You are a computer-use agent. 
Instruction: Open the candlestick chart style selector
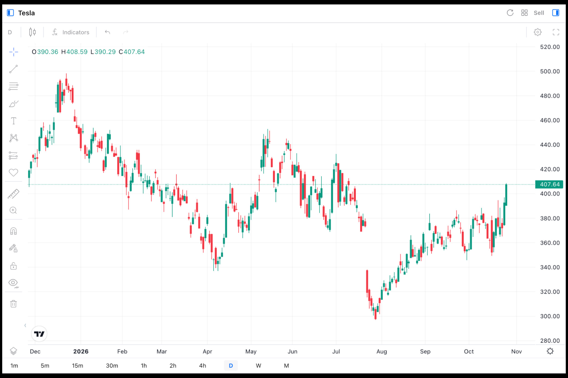point(32,32)
